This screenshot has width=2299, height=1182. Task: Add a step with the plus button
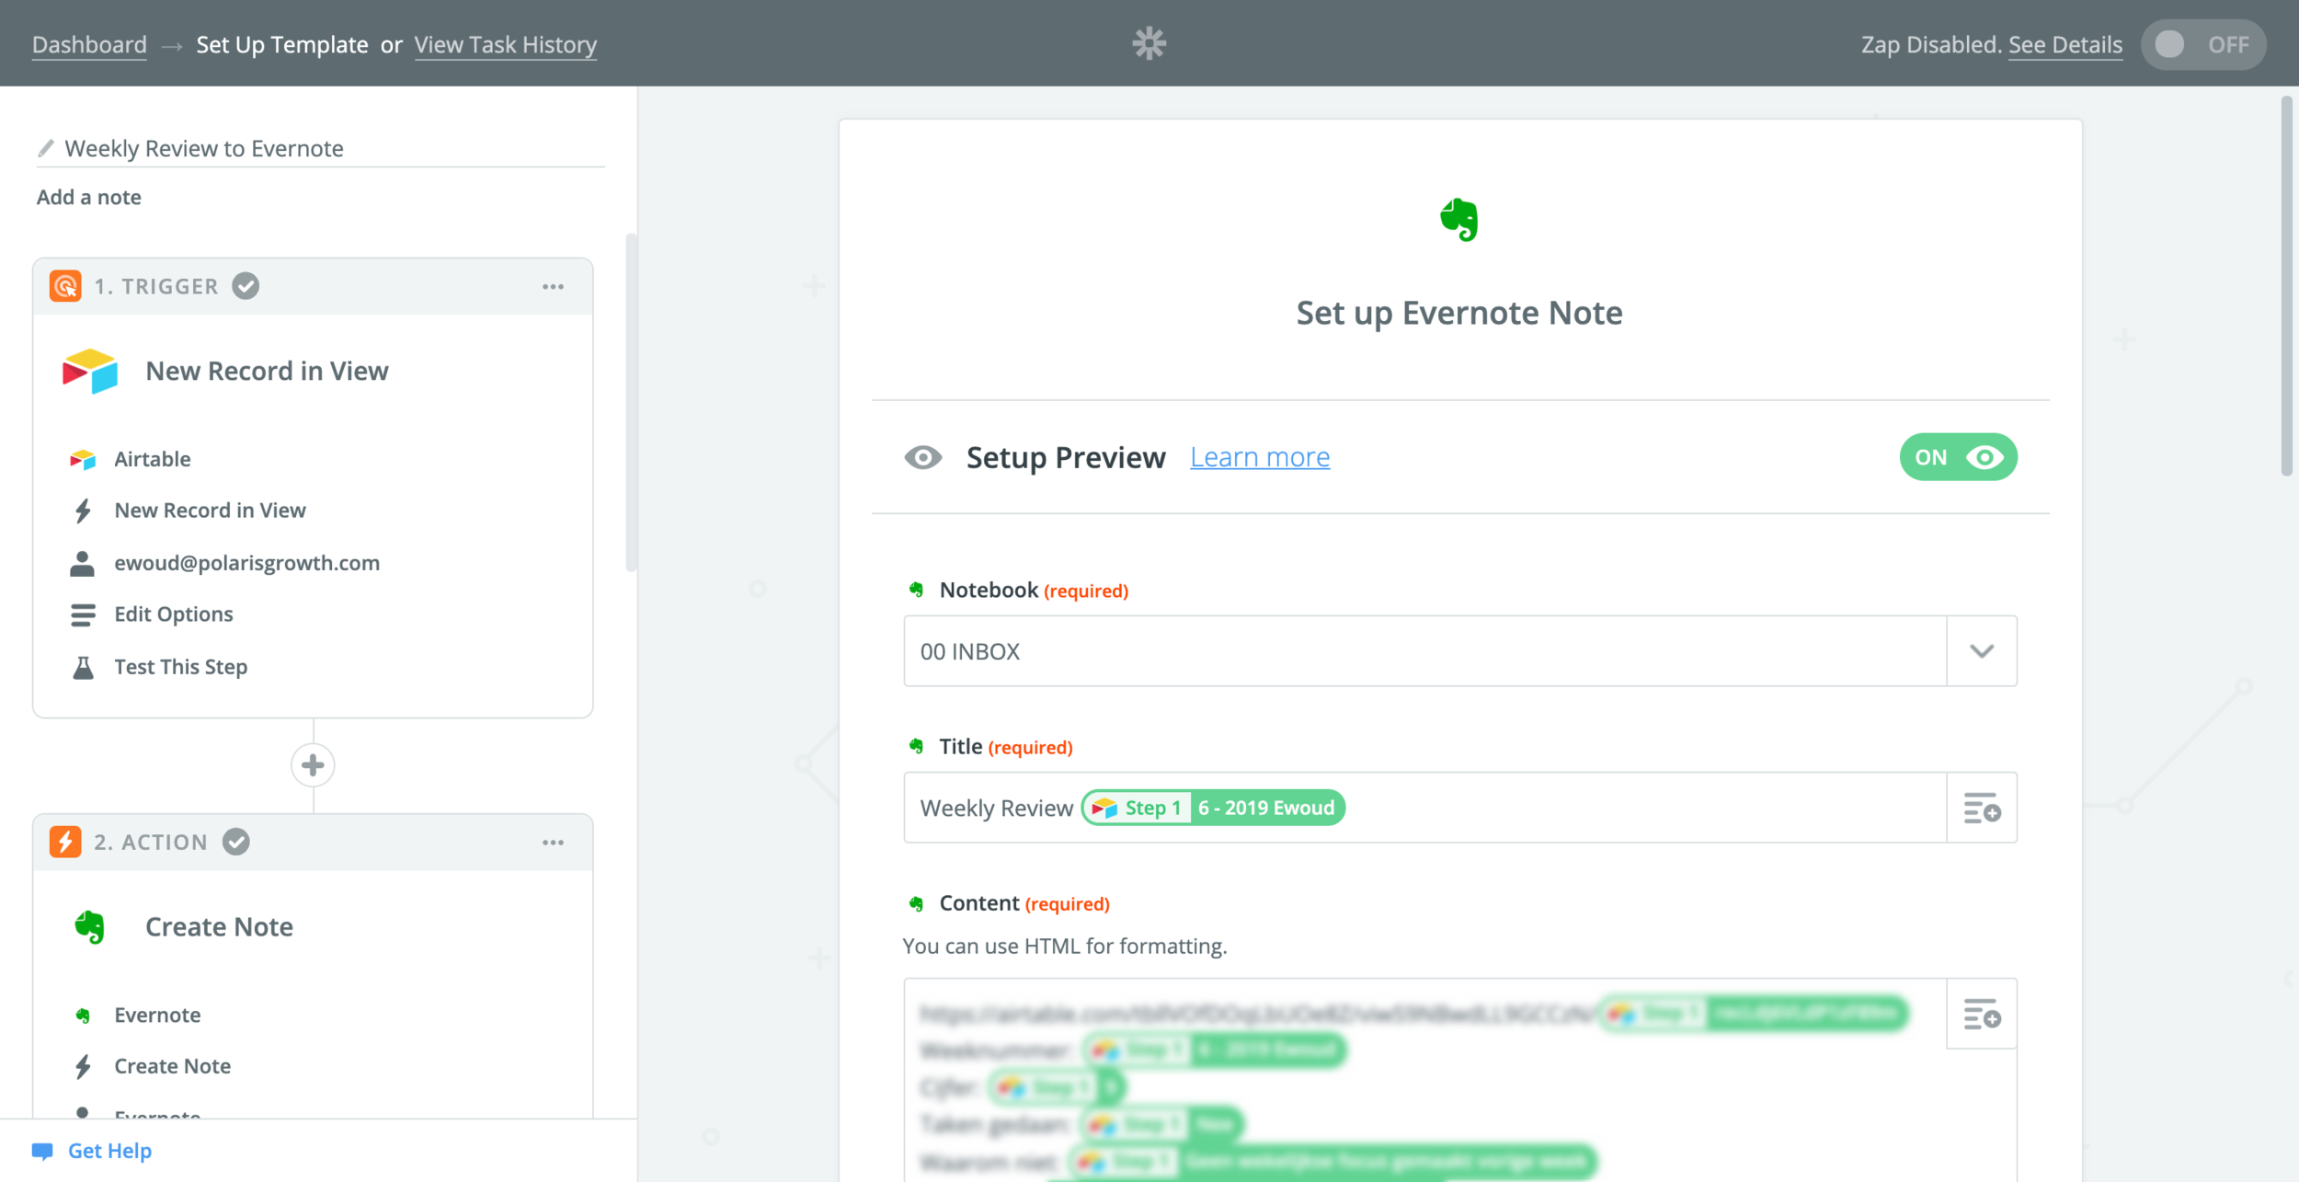pyautogui.click(x=313, y=764)
